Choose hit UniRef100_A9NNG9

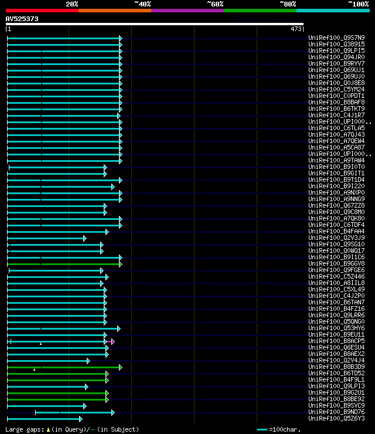[336, 199]
